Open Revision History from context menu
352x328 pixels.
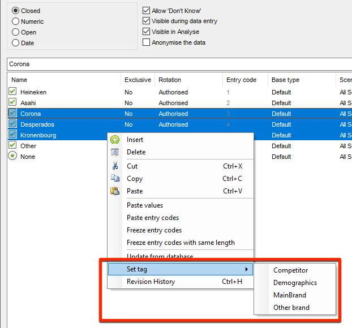point(181,282)
